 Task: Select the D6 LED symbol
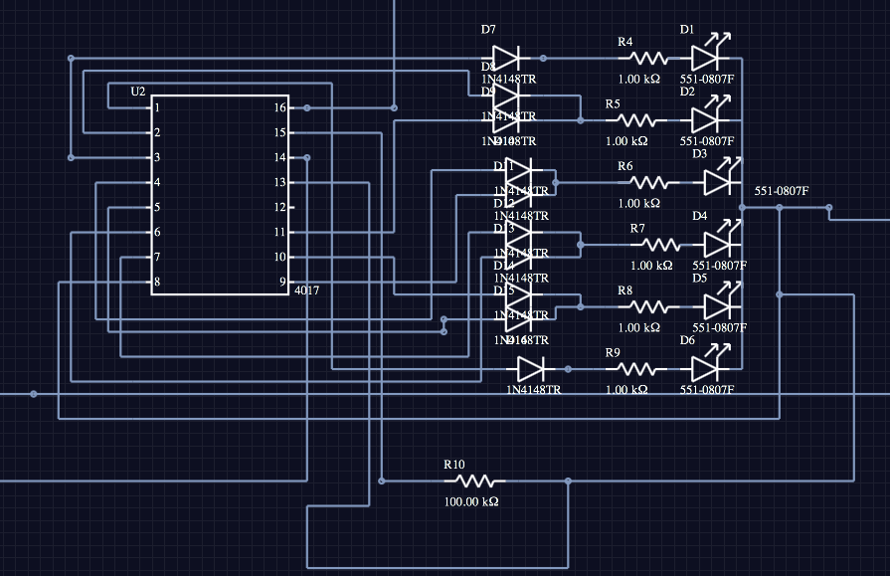click(x=711, y=365)
